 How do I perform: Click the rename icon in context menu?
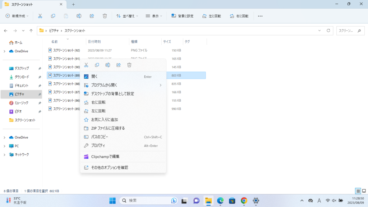point(107,65)
